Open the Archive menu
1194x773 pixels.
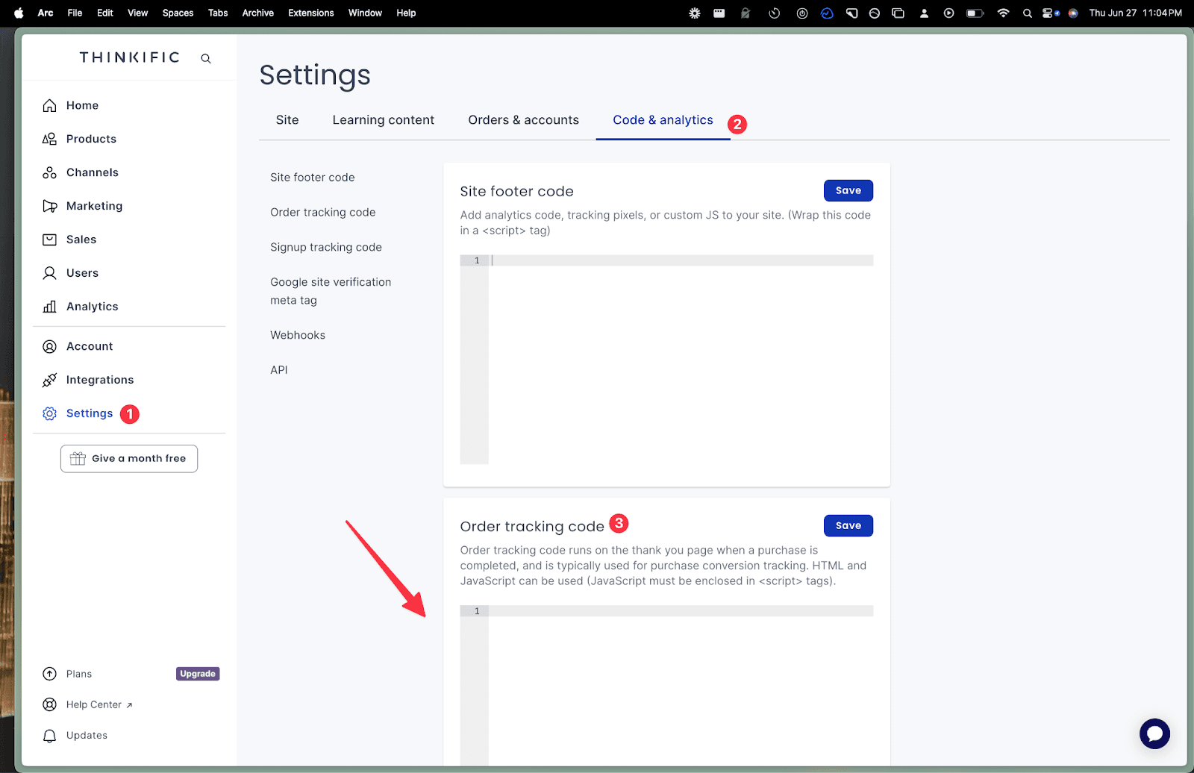point(258,13)
